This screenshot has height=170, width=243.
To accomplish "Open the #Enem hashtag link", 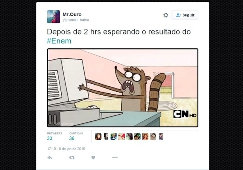I will (59, 41).
